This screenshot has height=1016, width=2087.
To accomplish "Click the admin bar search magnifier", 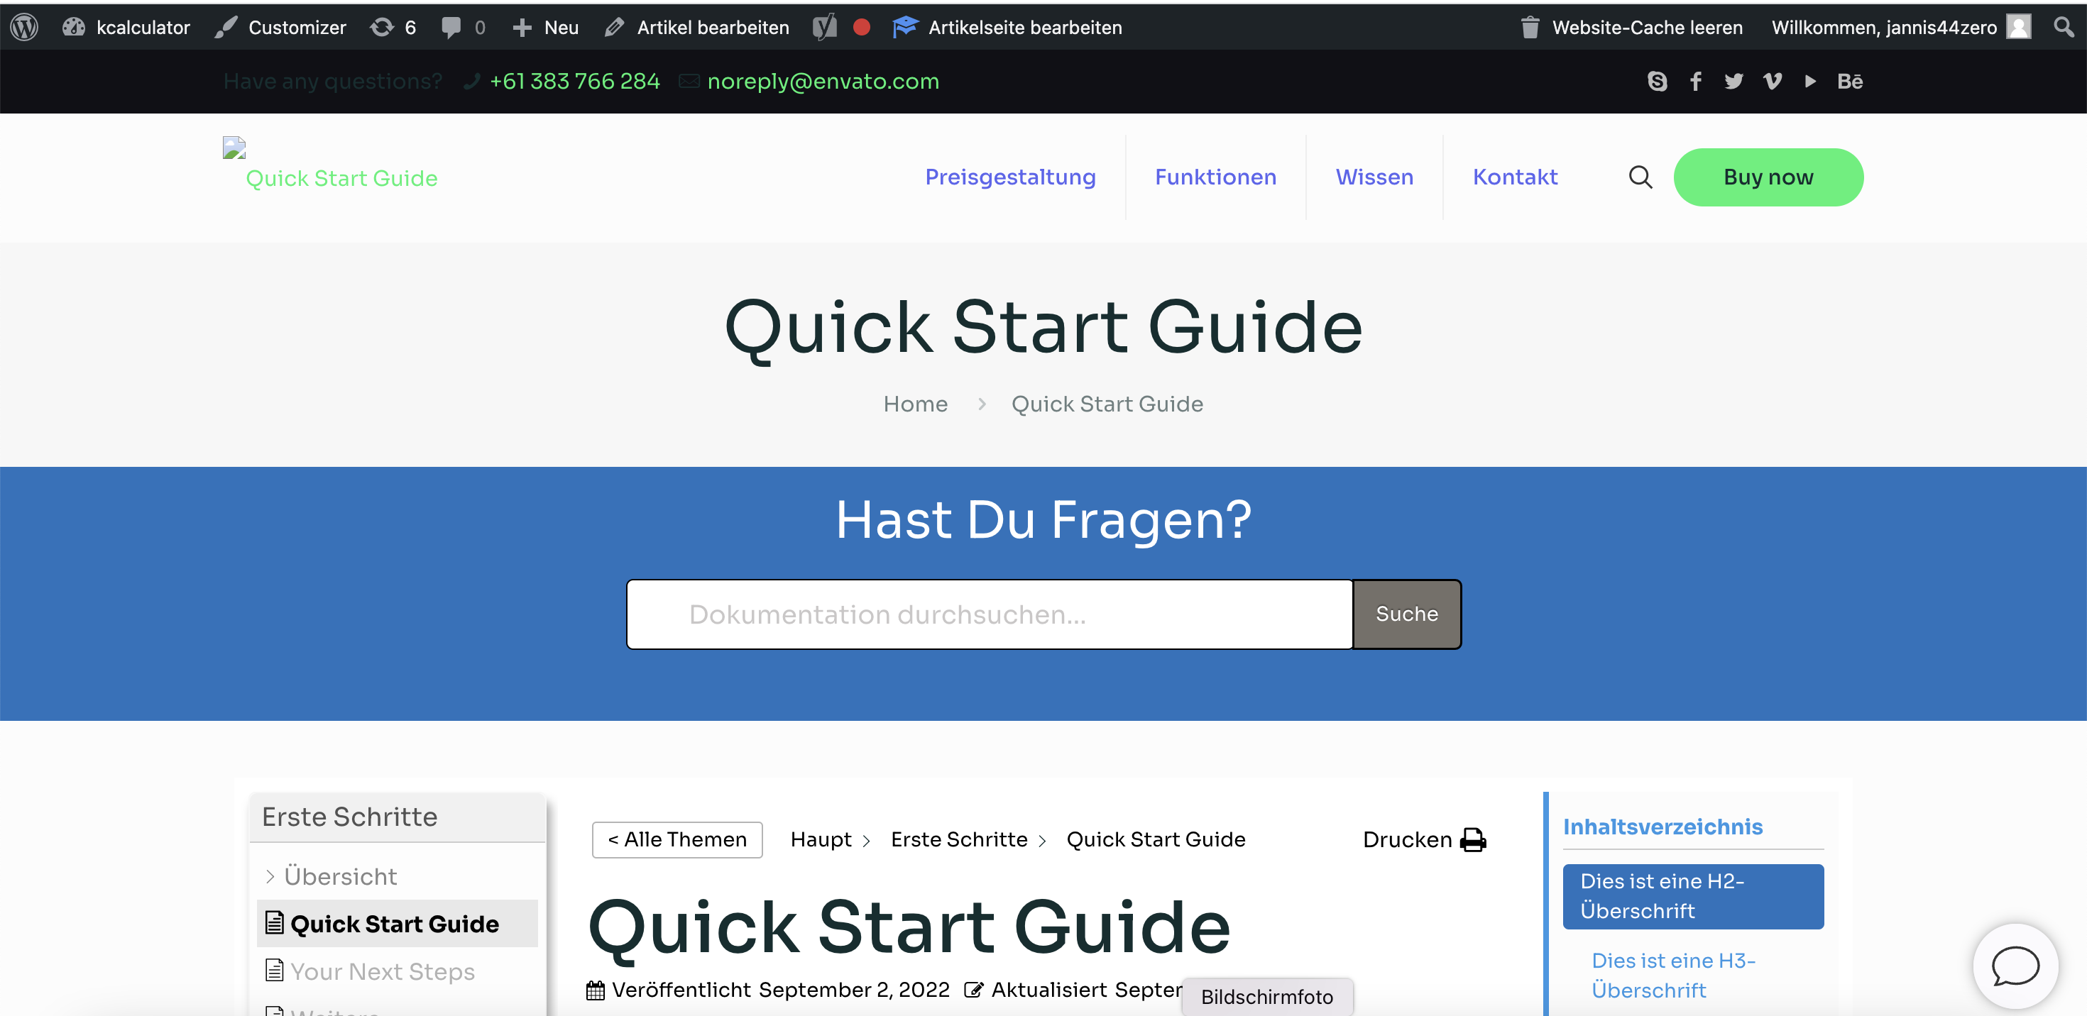I will point(2064,28).
